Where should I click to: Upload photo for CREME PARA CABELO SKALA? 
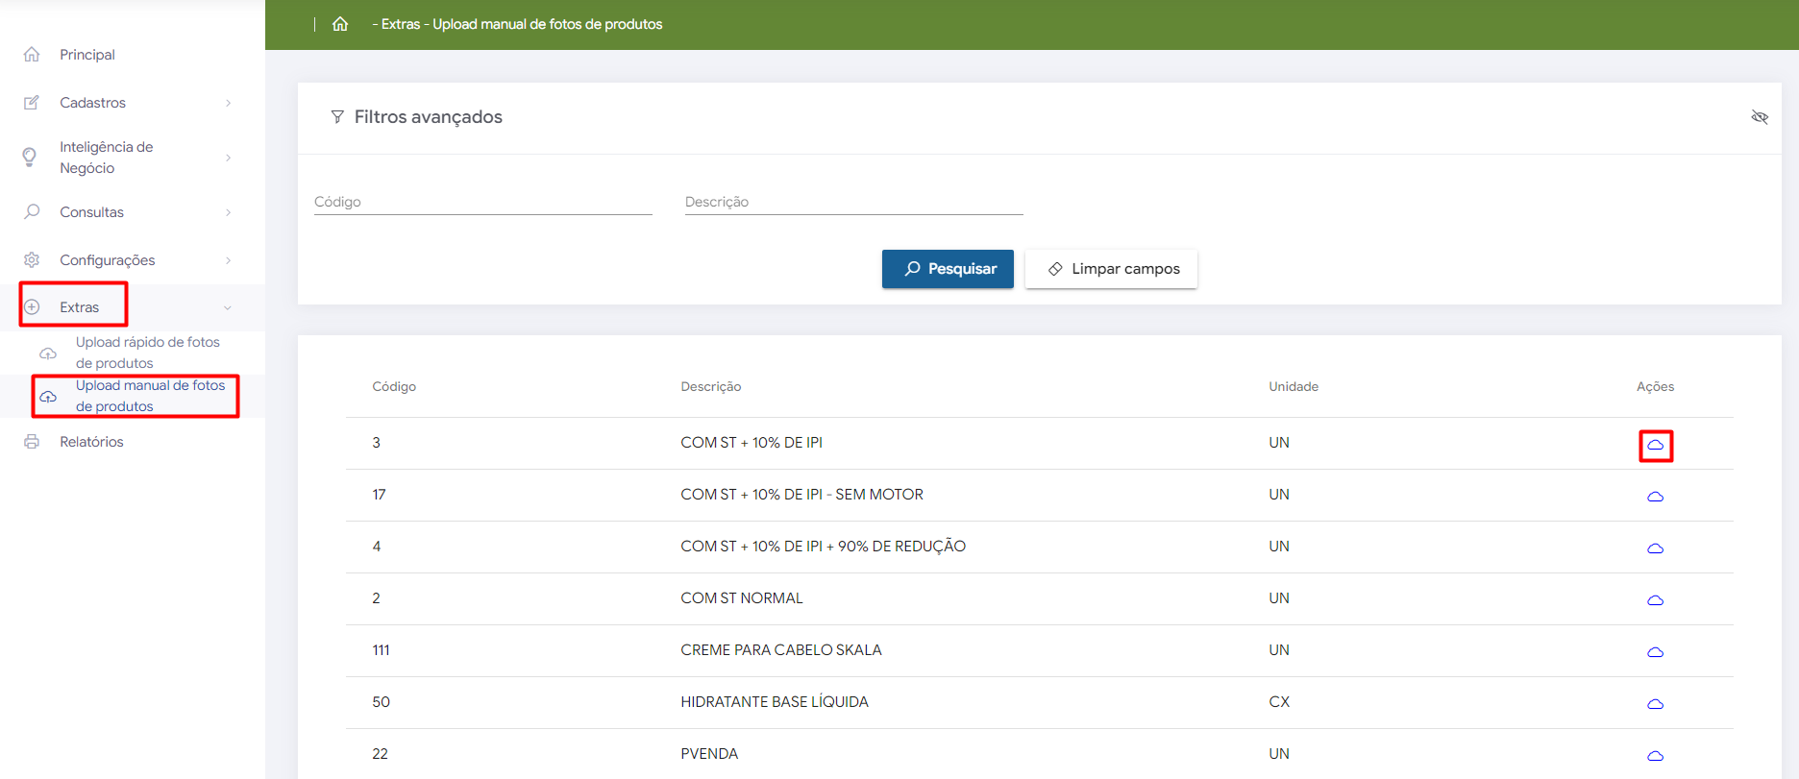pos(1655,652)
